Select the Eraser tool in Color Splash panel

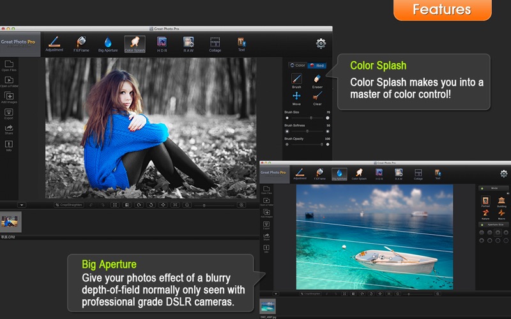317,79
